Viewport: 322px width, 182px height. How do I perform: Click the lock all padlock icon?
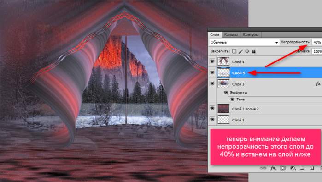coord(254,51)
